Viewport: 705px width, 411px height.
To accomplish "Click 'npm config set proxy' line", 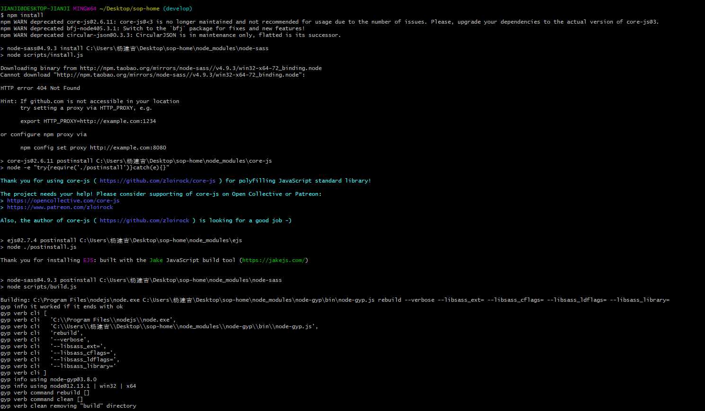I will [x=93, y=148].
